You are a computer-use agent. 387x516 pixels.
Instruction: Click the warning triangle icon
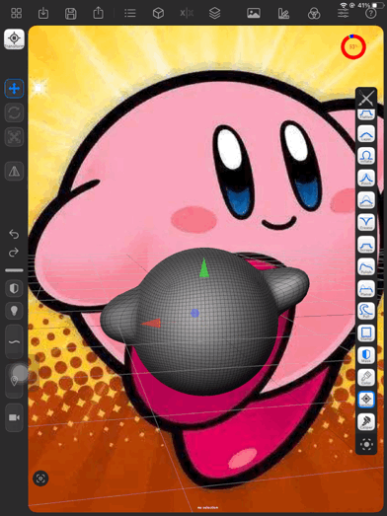(14, 171)
